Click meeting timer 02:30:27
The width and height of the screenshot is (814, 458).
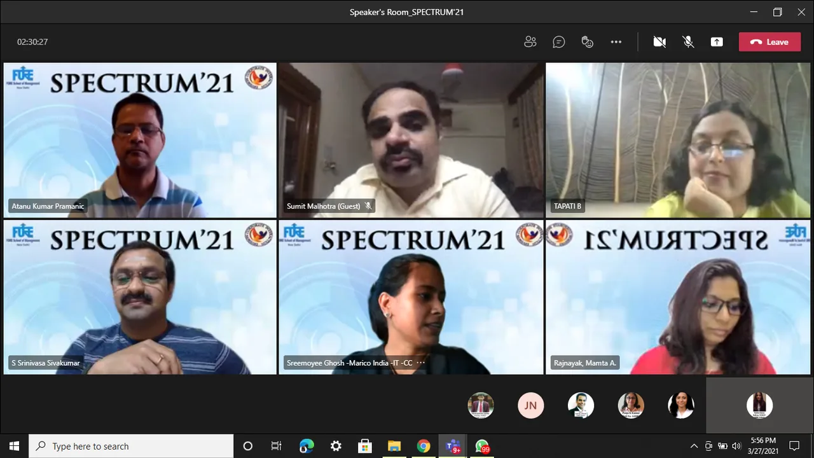tap(32, 42)
